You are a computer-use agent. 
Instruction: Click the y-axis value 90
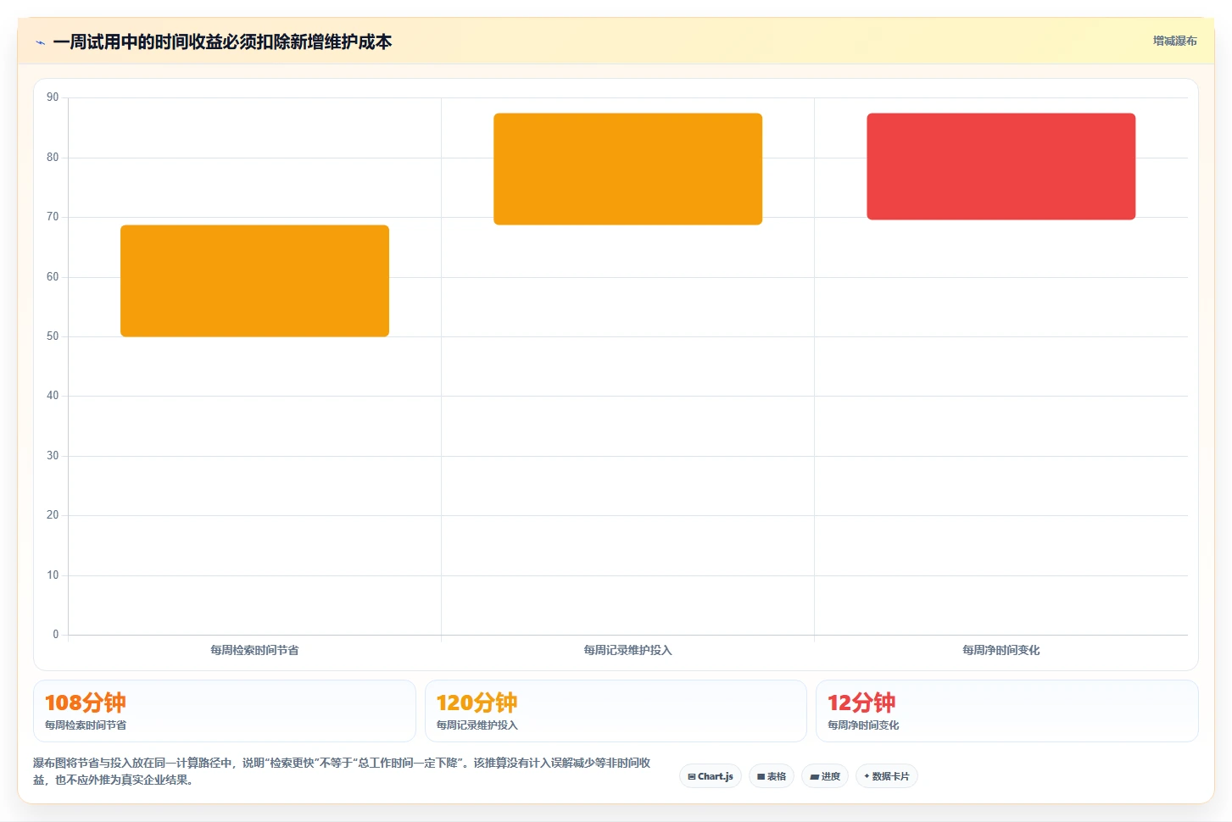tap(53, 97)
